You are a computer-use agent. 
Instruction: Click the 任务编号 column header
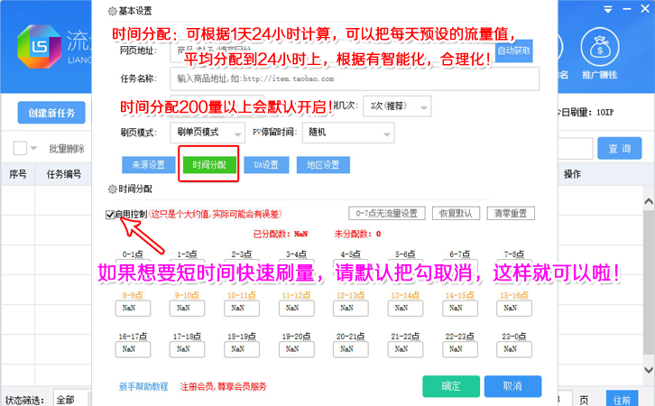point(63,174)
